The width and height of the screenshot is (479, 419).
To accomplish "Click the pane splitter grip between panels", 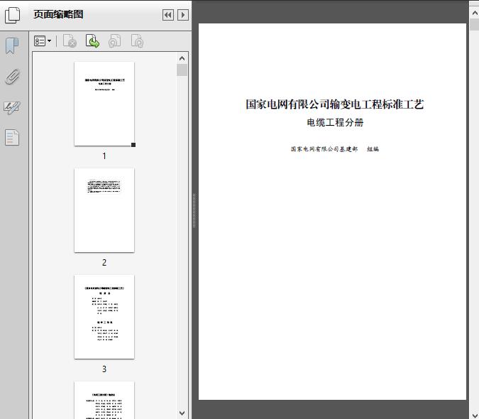I will pos(194,210).
